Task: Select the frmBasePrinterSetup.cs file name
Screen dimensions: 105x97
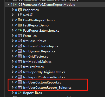Action: pyautogui.click(x=41, y=46)
